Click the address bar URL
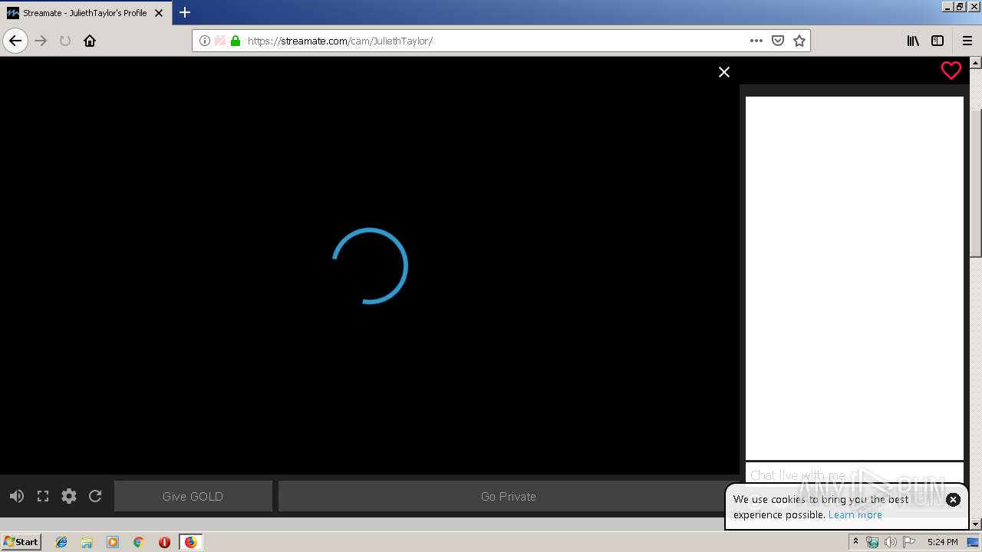This screenshot has height=552, width=982. tap(340, 41)
